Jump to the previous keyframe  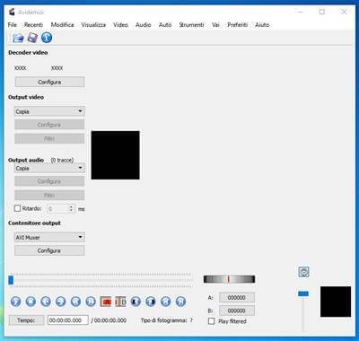click(75, 302)
